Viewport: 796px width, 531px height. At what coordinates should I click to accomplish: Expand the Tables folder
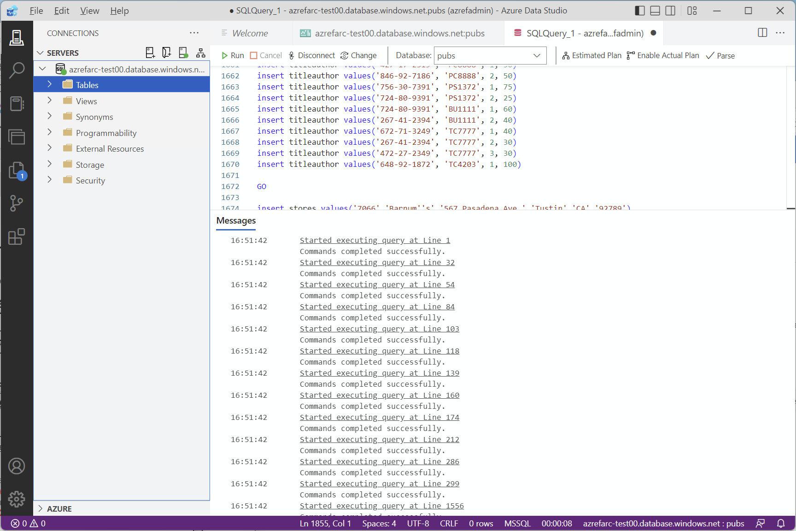(49, 84)
